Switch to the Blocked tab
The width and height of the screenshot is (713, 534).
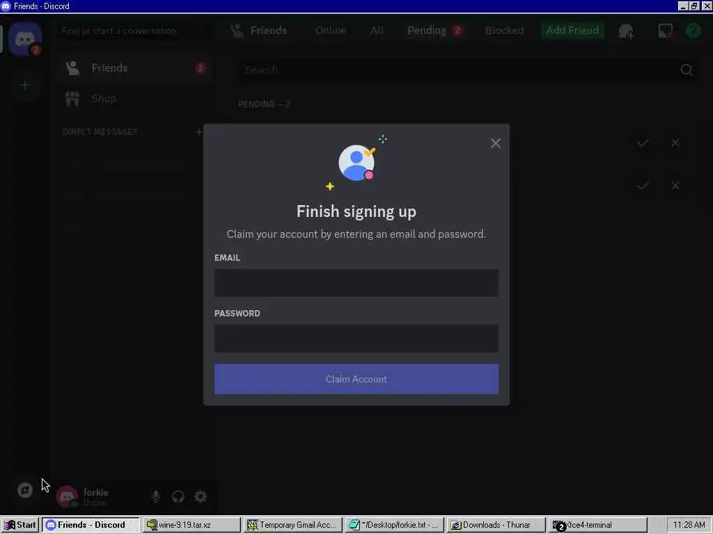(504, 31)
